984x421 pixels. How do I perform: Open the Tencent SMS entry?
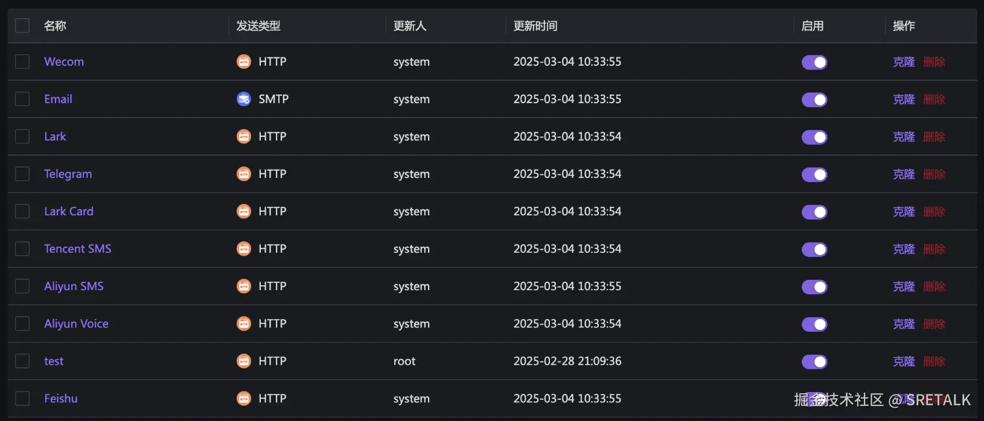point(78,248)
